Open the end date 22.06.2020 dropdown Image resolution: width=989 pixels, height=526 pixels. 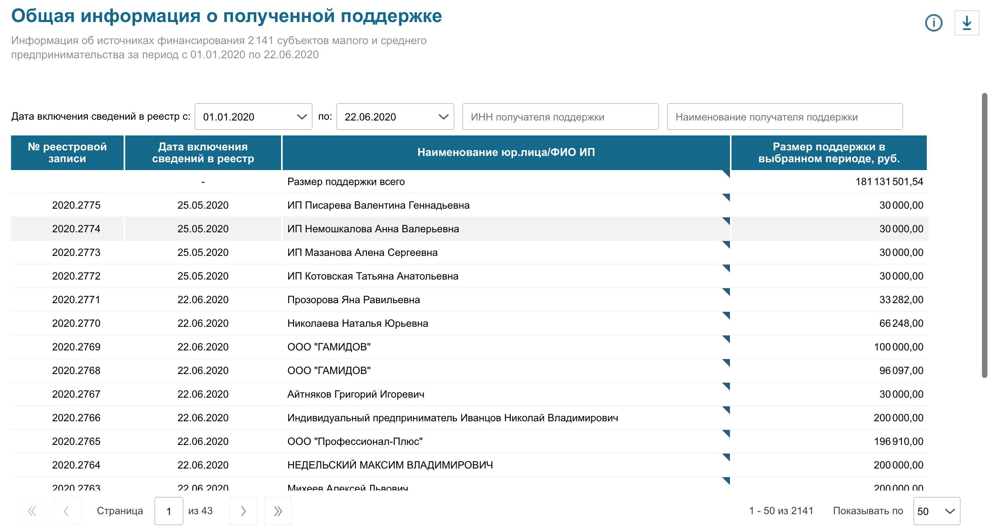[x=395, y=117]
